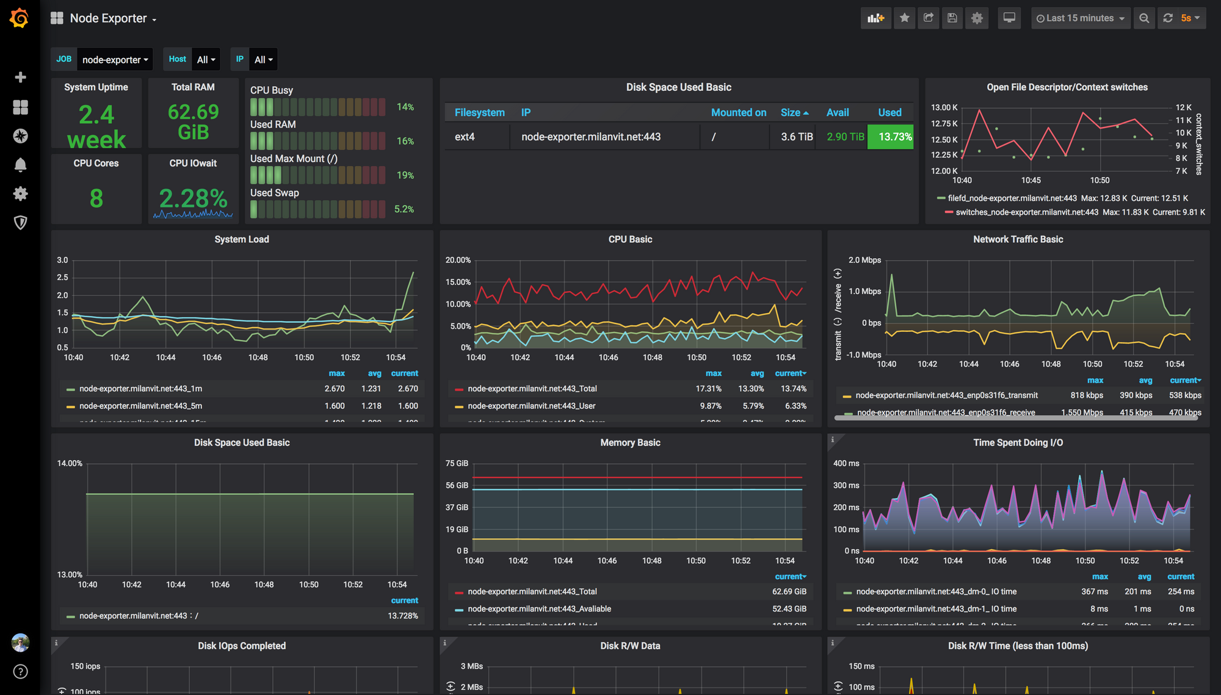Toggle the 443_5m series in System Load legend
Image resolution: width=1221 pixels, height=695 pixels.
pos(140,406)
